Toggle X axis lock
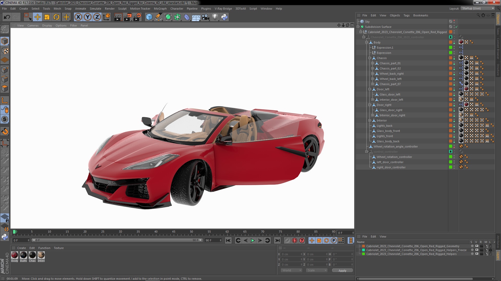Image resolution: width=501 pixels, height=281 pixels. tap(78, 17)
